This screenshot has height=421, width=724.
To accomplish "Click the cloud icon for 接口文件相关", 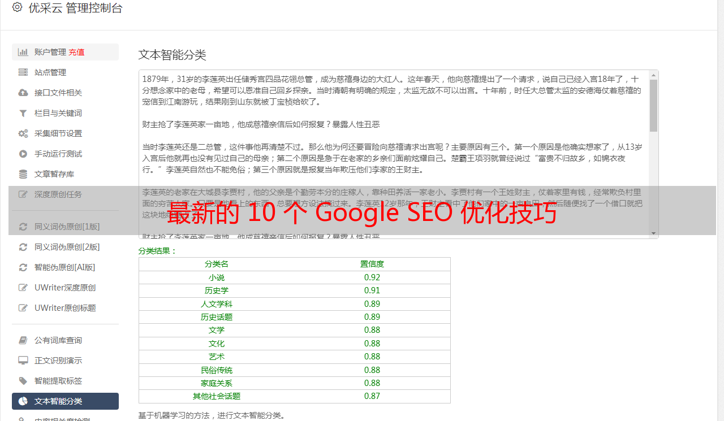I will 23,93.
